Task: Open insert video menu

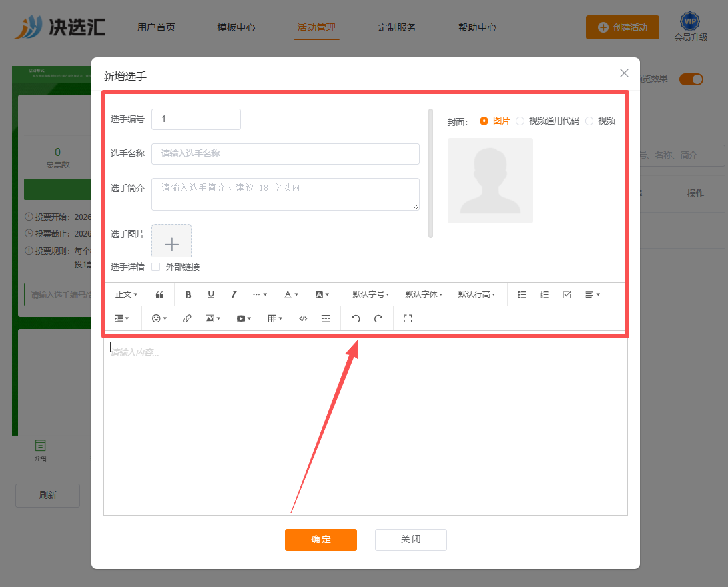Action: tap(244, 318)
